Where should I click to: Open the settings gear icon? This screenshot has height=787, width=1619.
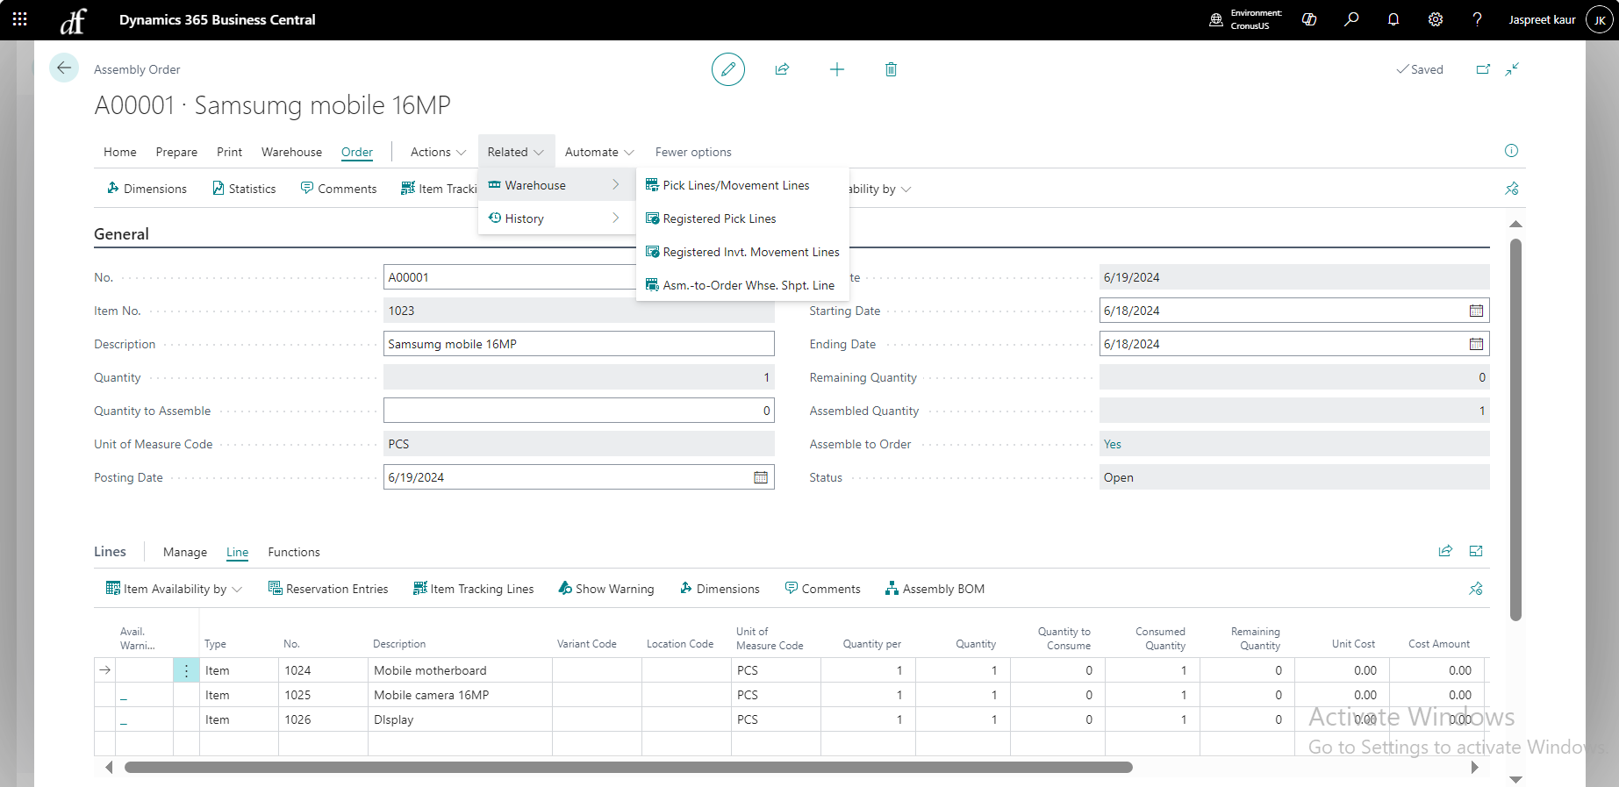1436,19
